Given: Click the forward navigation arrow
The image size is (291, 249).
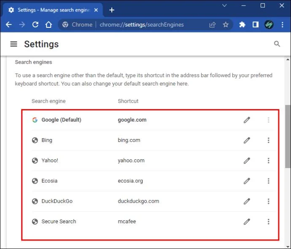Looking at the screenshot, I should 22,25.
